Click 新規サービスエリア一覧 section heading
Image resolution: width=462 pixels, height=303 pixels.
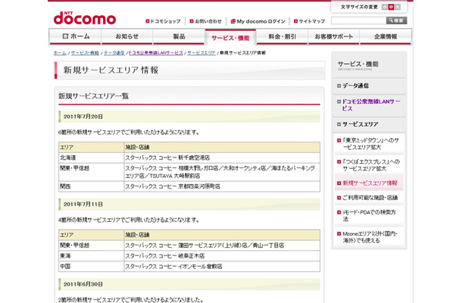coord(93,96)
